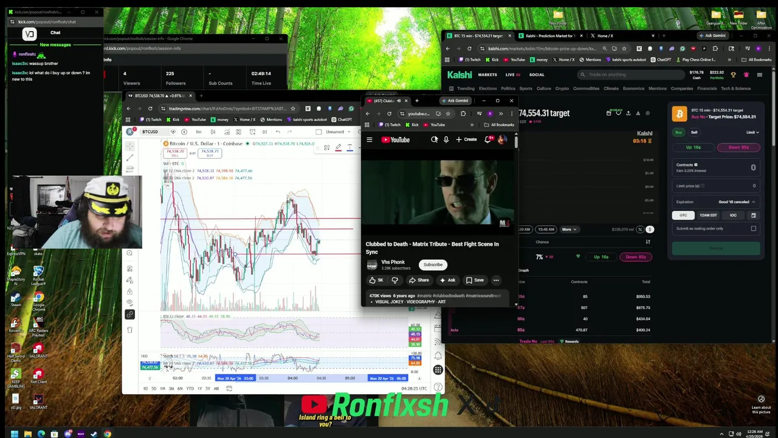
Task: Select TradingView zoom in tool
Action: click(x=129, y=253)
